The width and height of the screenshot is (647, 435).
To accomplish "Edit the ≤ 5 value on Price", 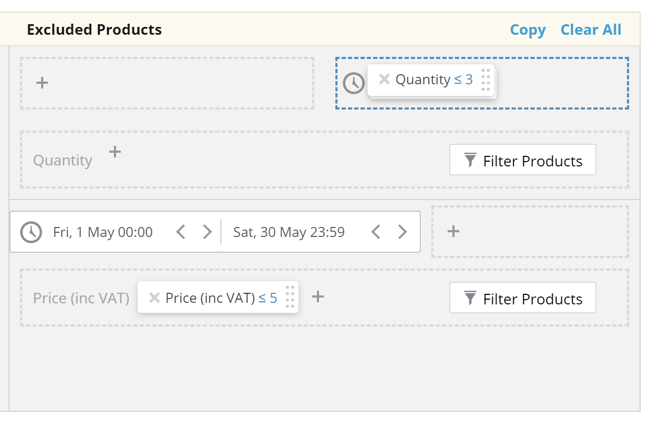I will (x=268, y=298).
